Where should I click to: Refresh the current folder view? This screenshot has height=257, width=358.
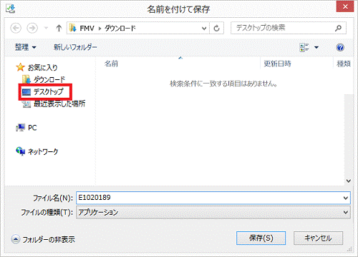[x=216, y=29]
